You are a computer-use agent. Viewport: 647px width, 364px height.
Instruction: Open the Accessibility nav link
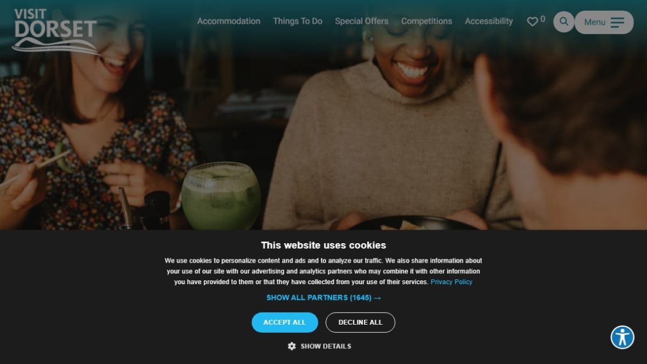(x=489, y=21)
